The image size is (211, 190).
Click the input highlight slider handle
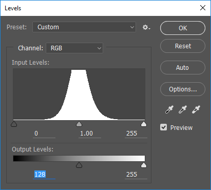144,124
